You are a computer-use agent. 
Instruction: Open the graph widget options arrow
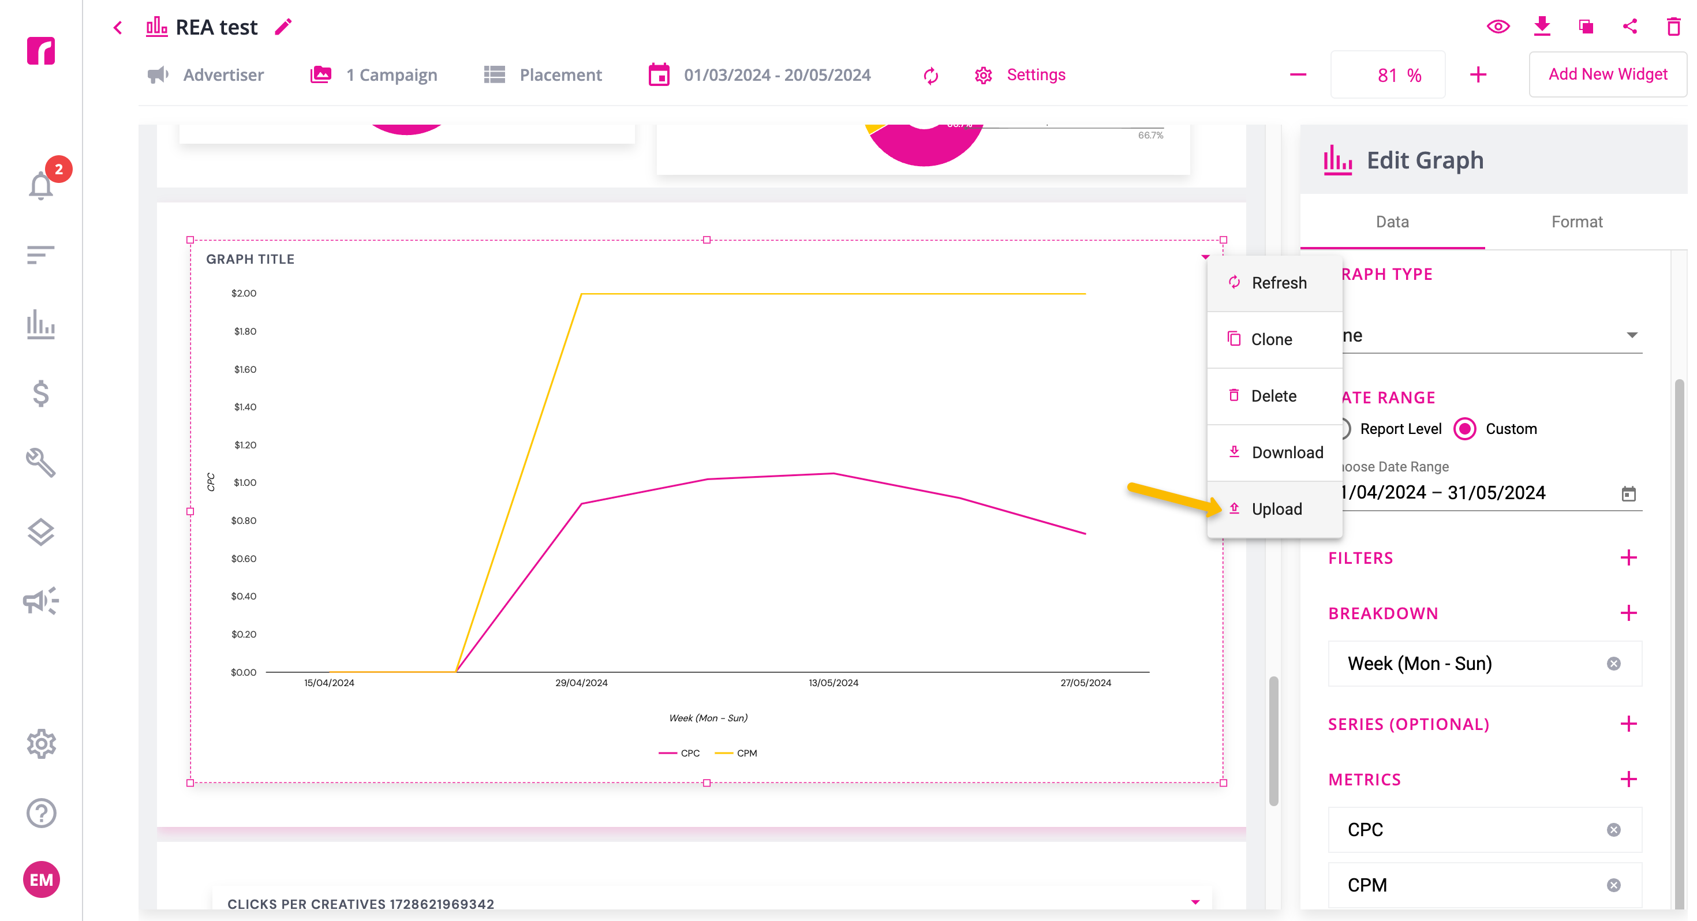pyautogui.click(x=1205, y=257)
